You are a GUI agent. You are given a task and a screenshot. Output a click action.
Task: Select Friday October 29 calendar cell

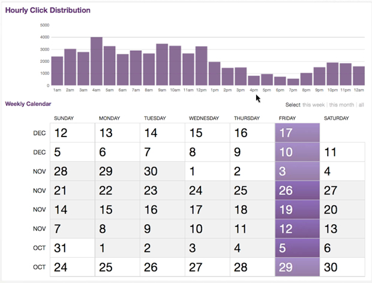297,267
